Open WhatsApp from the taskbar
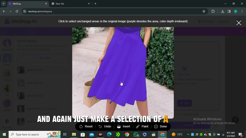The height and width of the screenshot is (138, 246). [x=136, y=134]
